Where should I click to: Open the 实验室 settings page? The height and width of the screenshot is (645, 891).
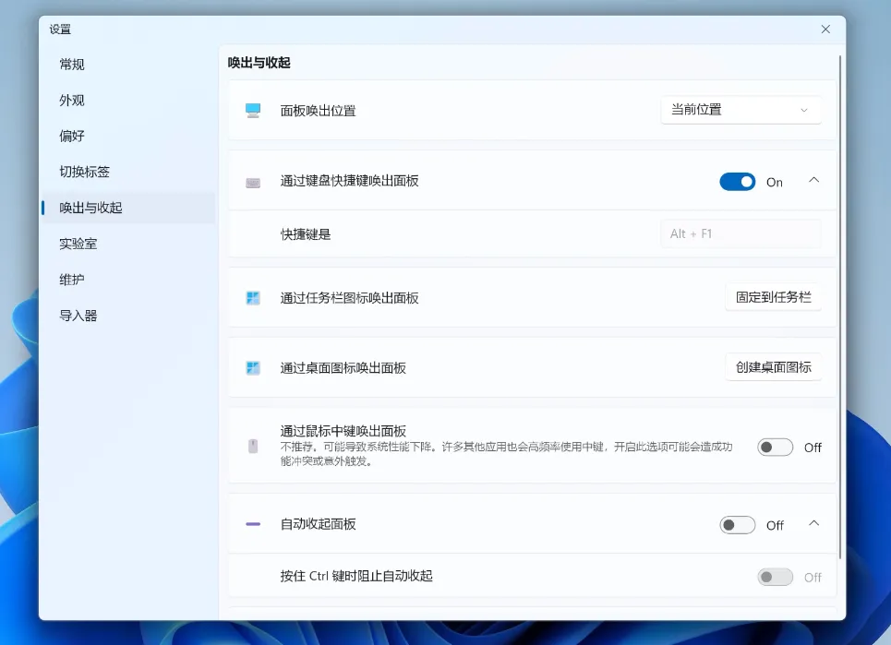128,244
